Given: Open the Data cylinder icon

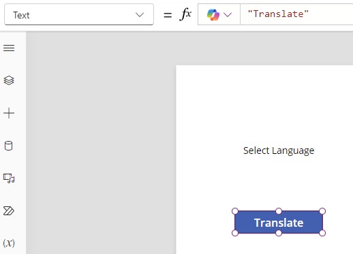Looking at the screenshot, I should (9, 146).
